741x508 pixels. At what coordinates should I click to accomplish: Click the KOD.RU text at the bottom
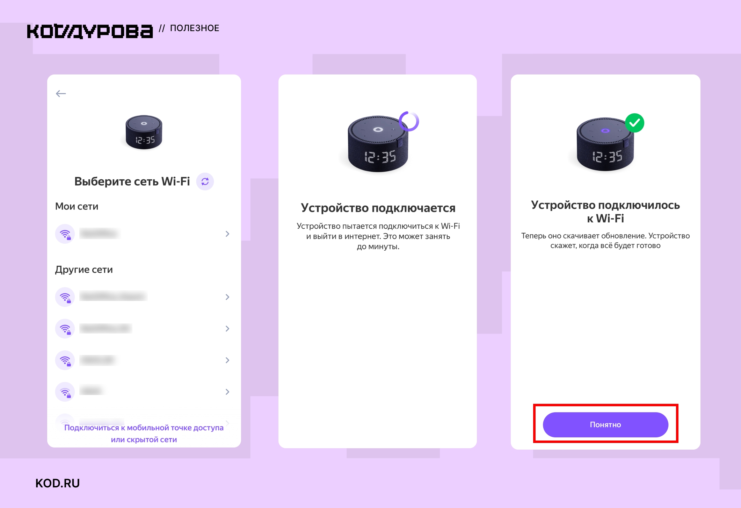pos(58,483)
